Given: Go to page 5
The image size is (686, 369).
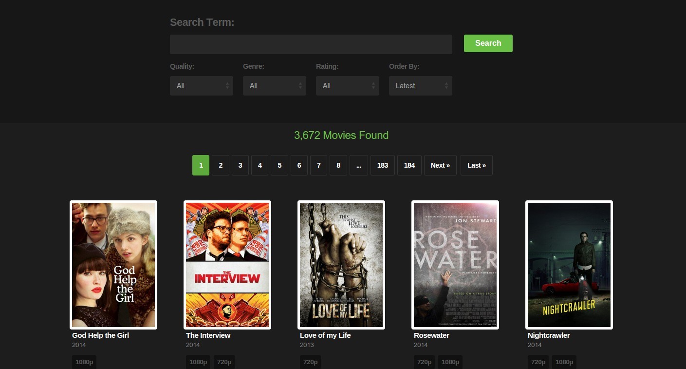Looking at the screenshot, I should (x=279, y=165).
